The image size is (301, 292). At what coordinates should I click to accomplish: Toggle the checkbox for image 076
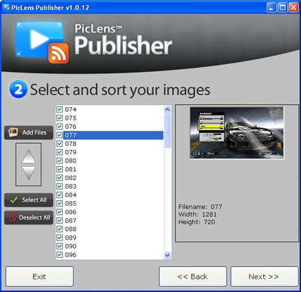pos(60,127)
